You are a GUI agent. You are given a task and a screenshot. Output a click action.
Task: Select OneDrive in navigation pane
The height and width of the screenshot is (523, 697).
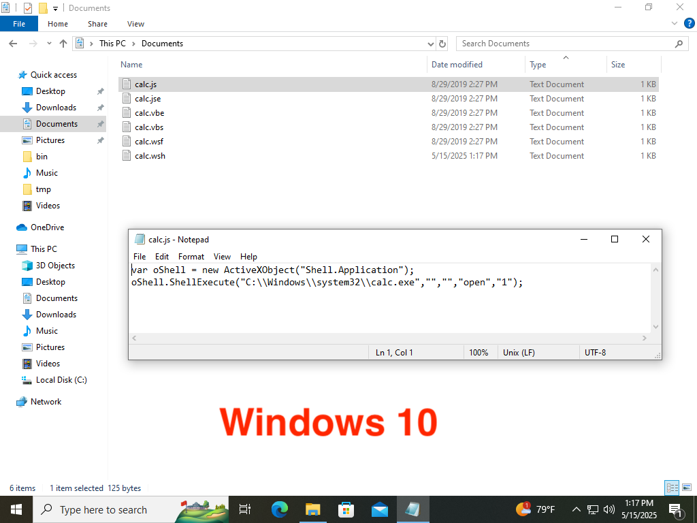click(47, 227)
